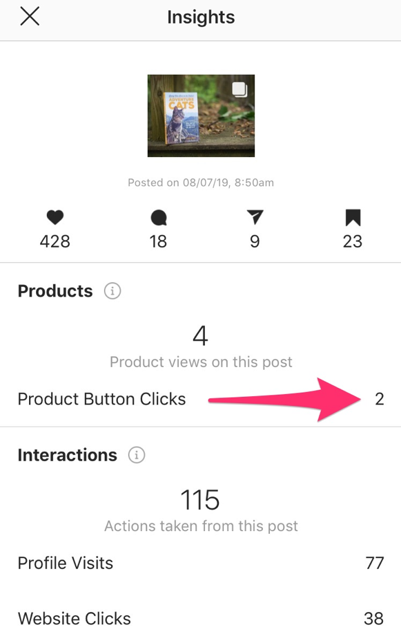Tap the paper plane shares icon
Viewport: 401px width, 641px height.
coord(255,217)
